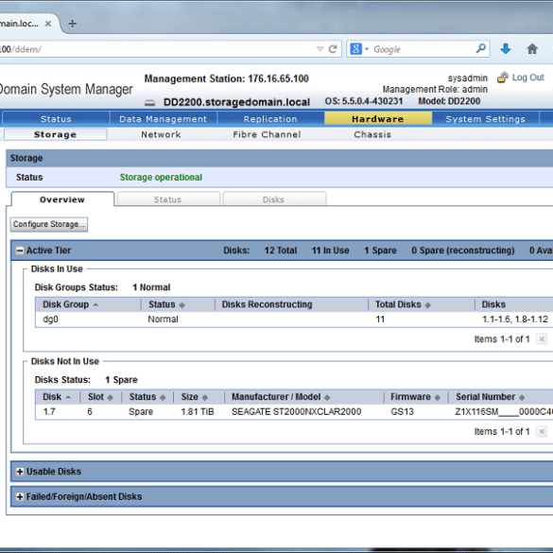Expand Failed/Foreign/Absent Disks section
The image size is (553, 553).
[x=20, y=496]
